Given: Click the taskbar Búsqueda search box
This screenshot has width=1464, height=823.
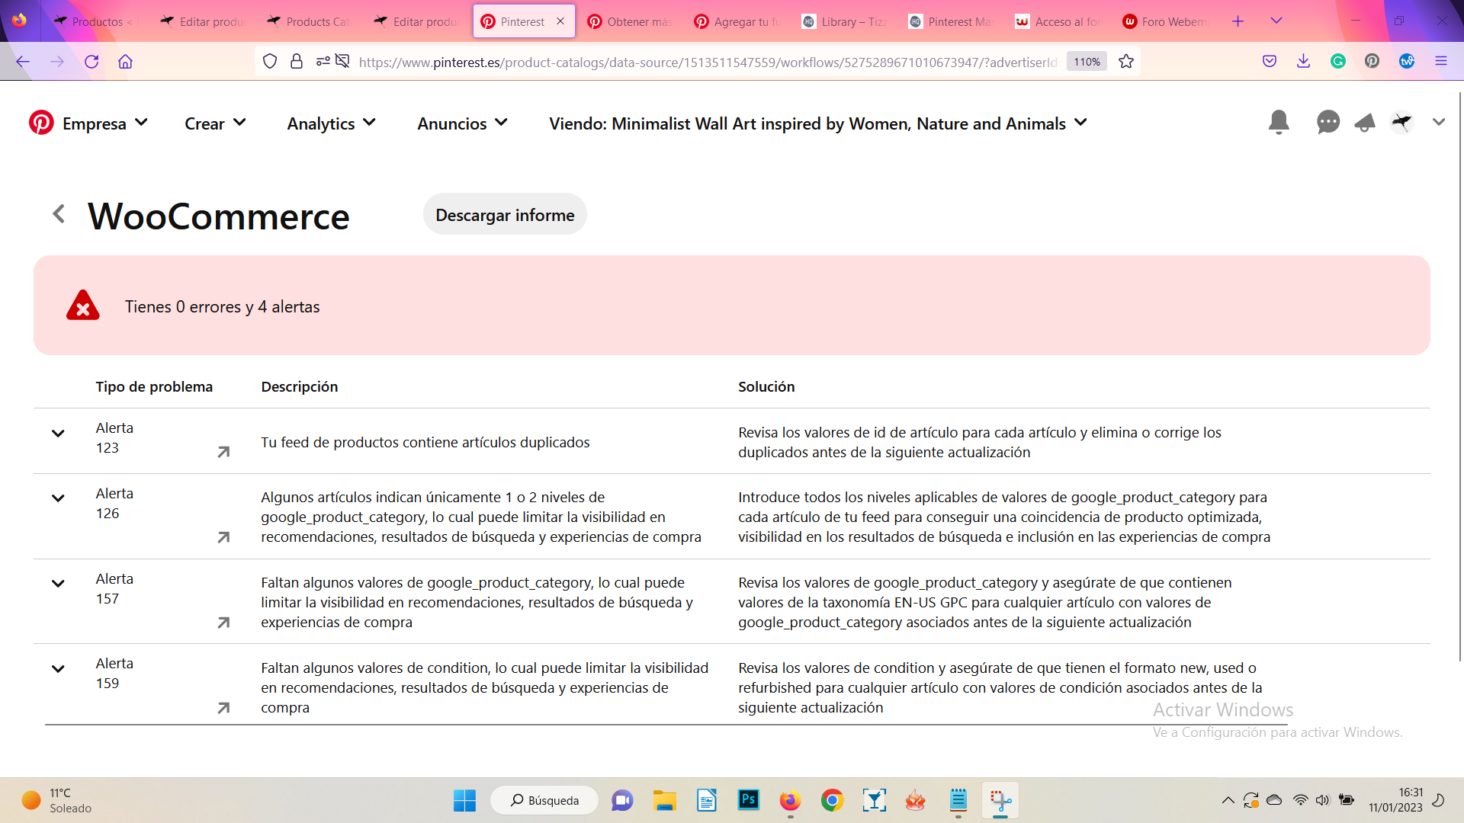Looking at the screenshot, I should point(544,800).
